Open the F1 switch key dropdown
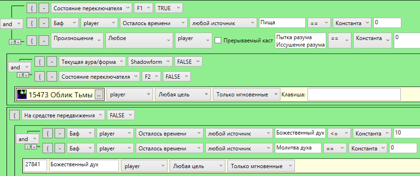Image resolution: width=420 pixels, height=176 pixels. point(144,8)
